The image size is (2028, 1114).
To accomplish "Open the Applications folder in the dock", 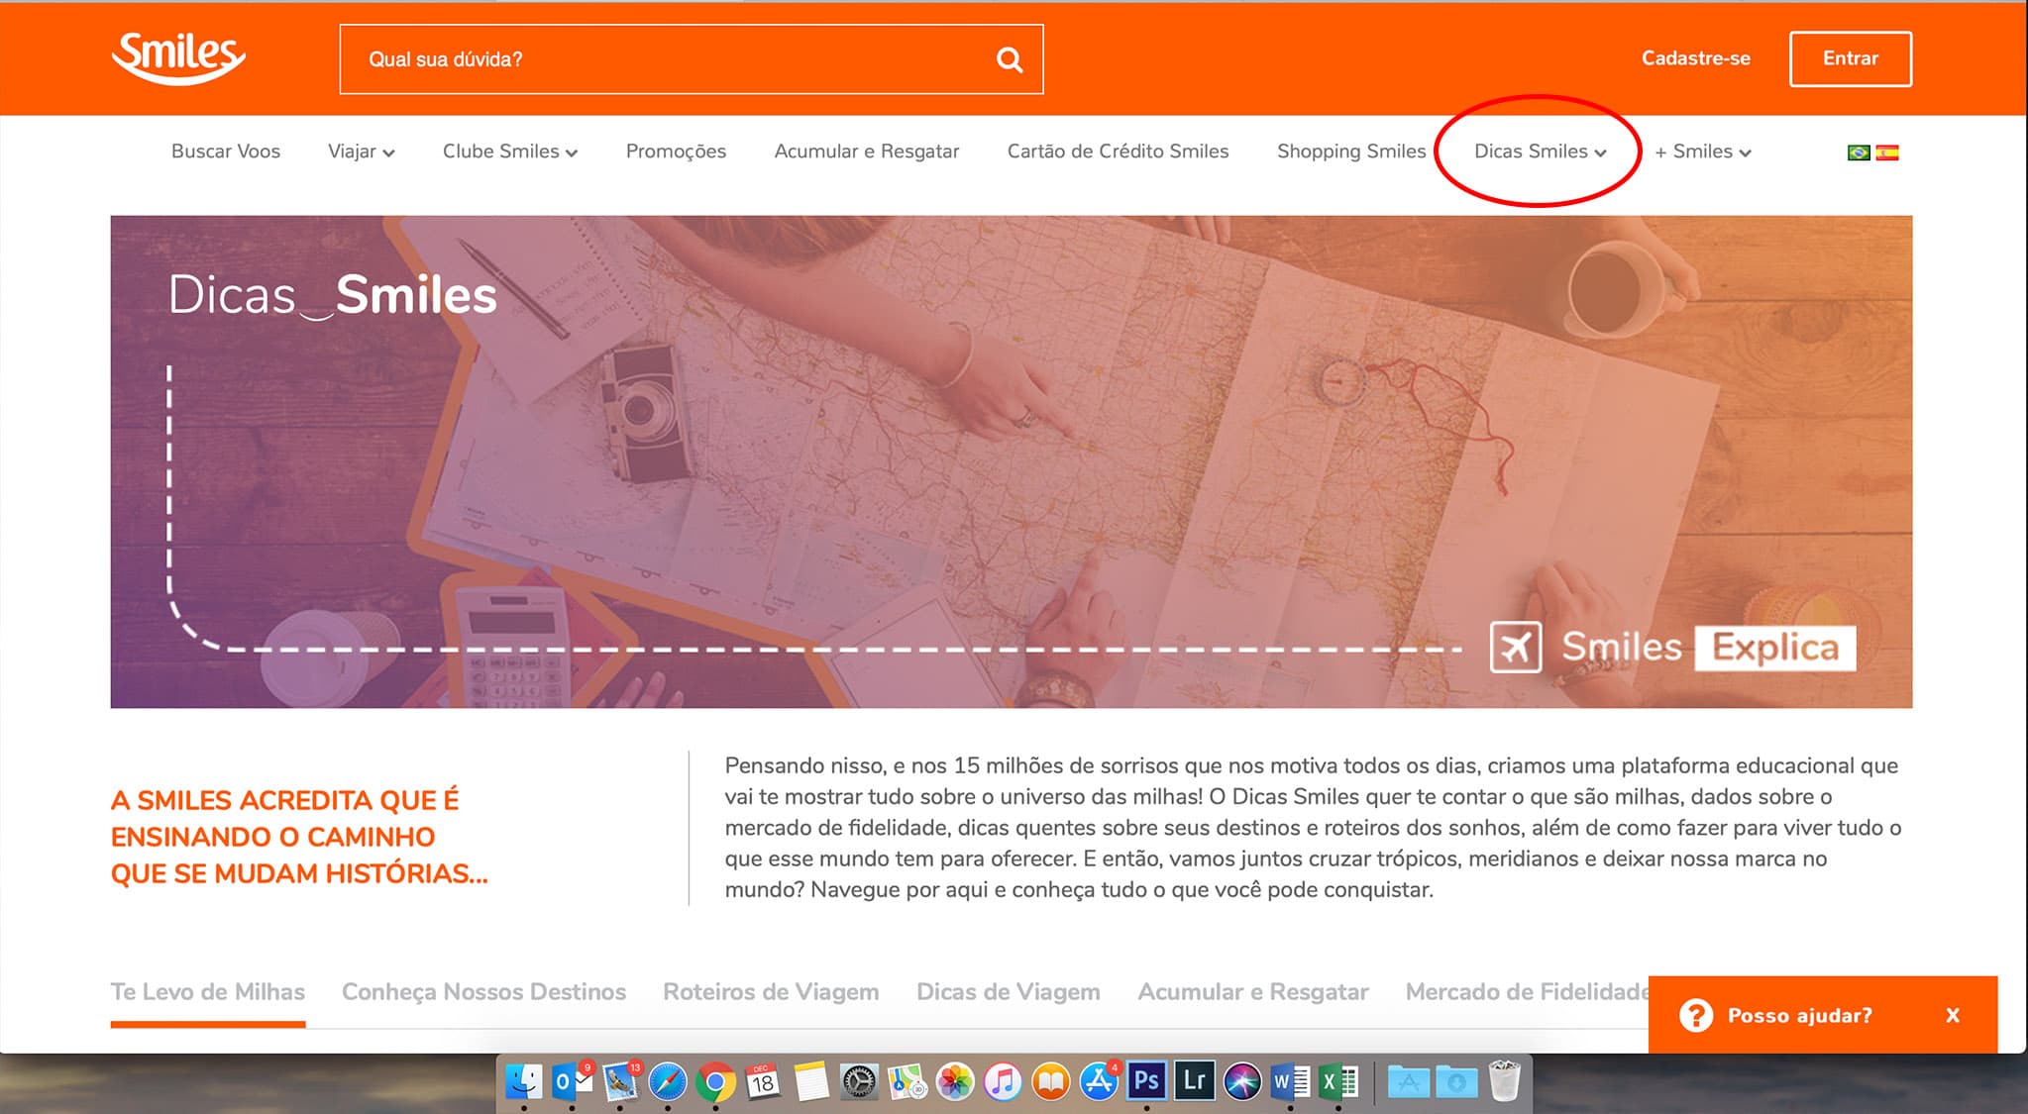I will tap(1408, 1081).
